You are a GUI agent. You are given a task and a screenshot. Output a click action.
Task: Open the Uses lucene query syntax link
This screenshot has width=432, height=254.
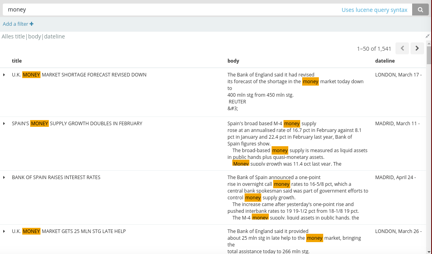pyautogui.click(x=374, y=10)
